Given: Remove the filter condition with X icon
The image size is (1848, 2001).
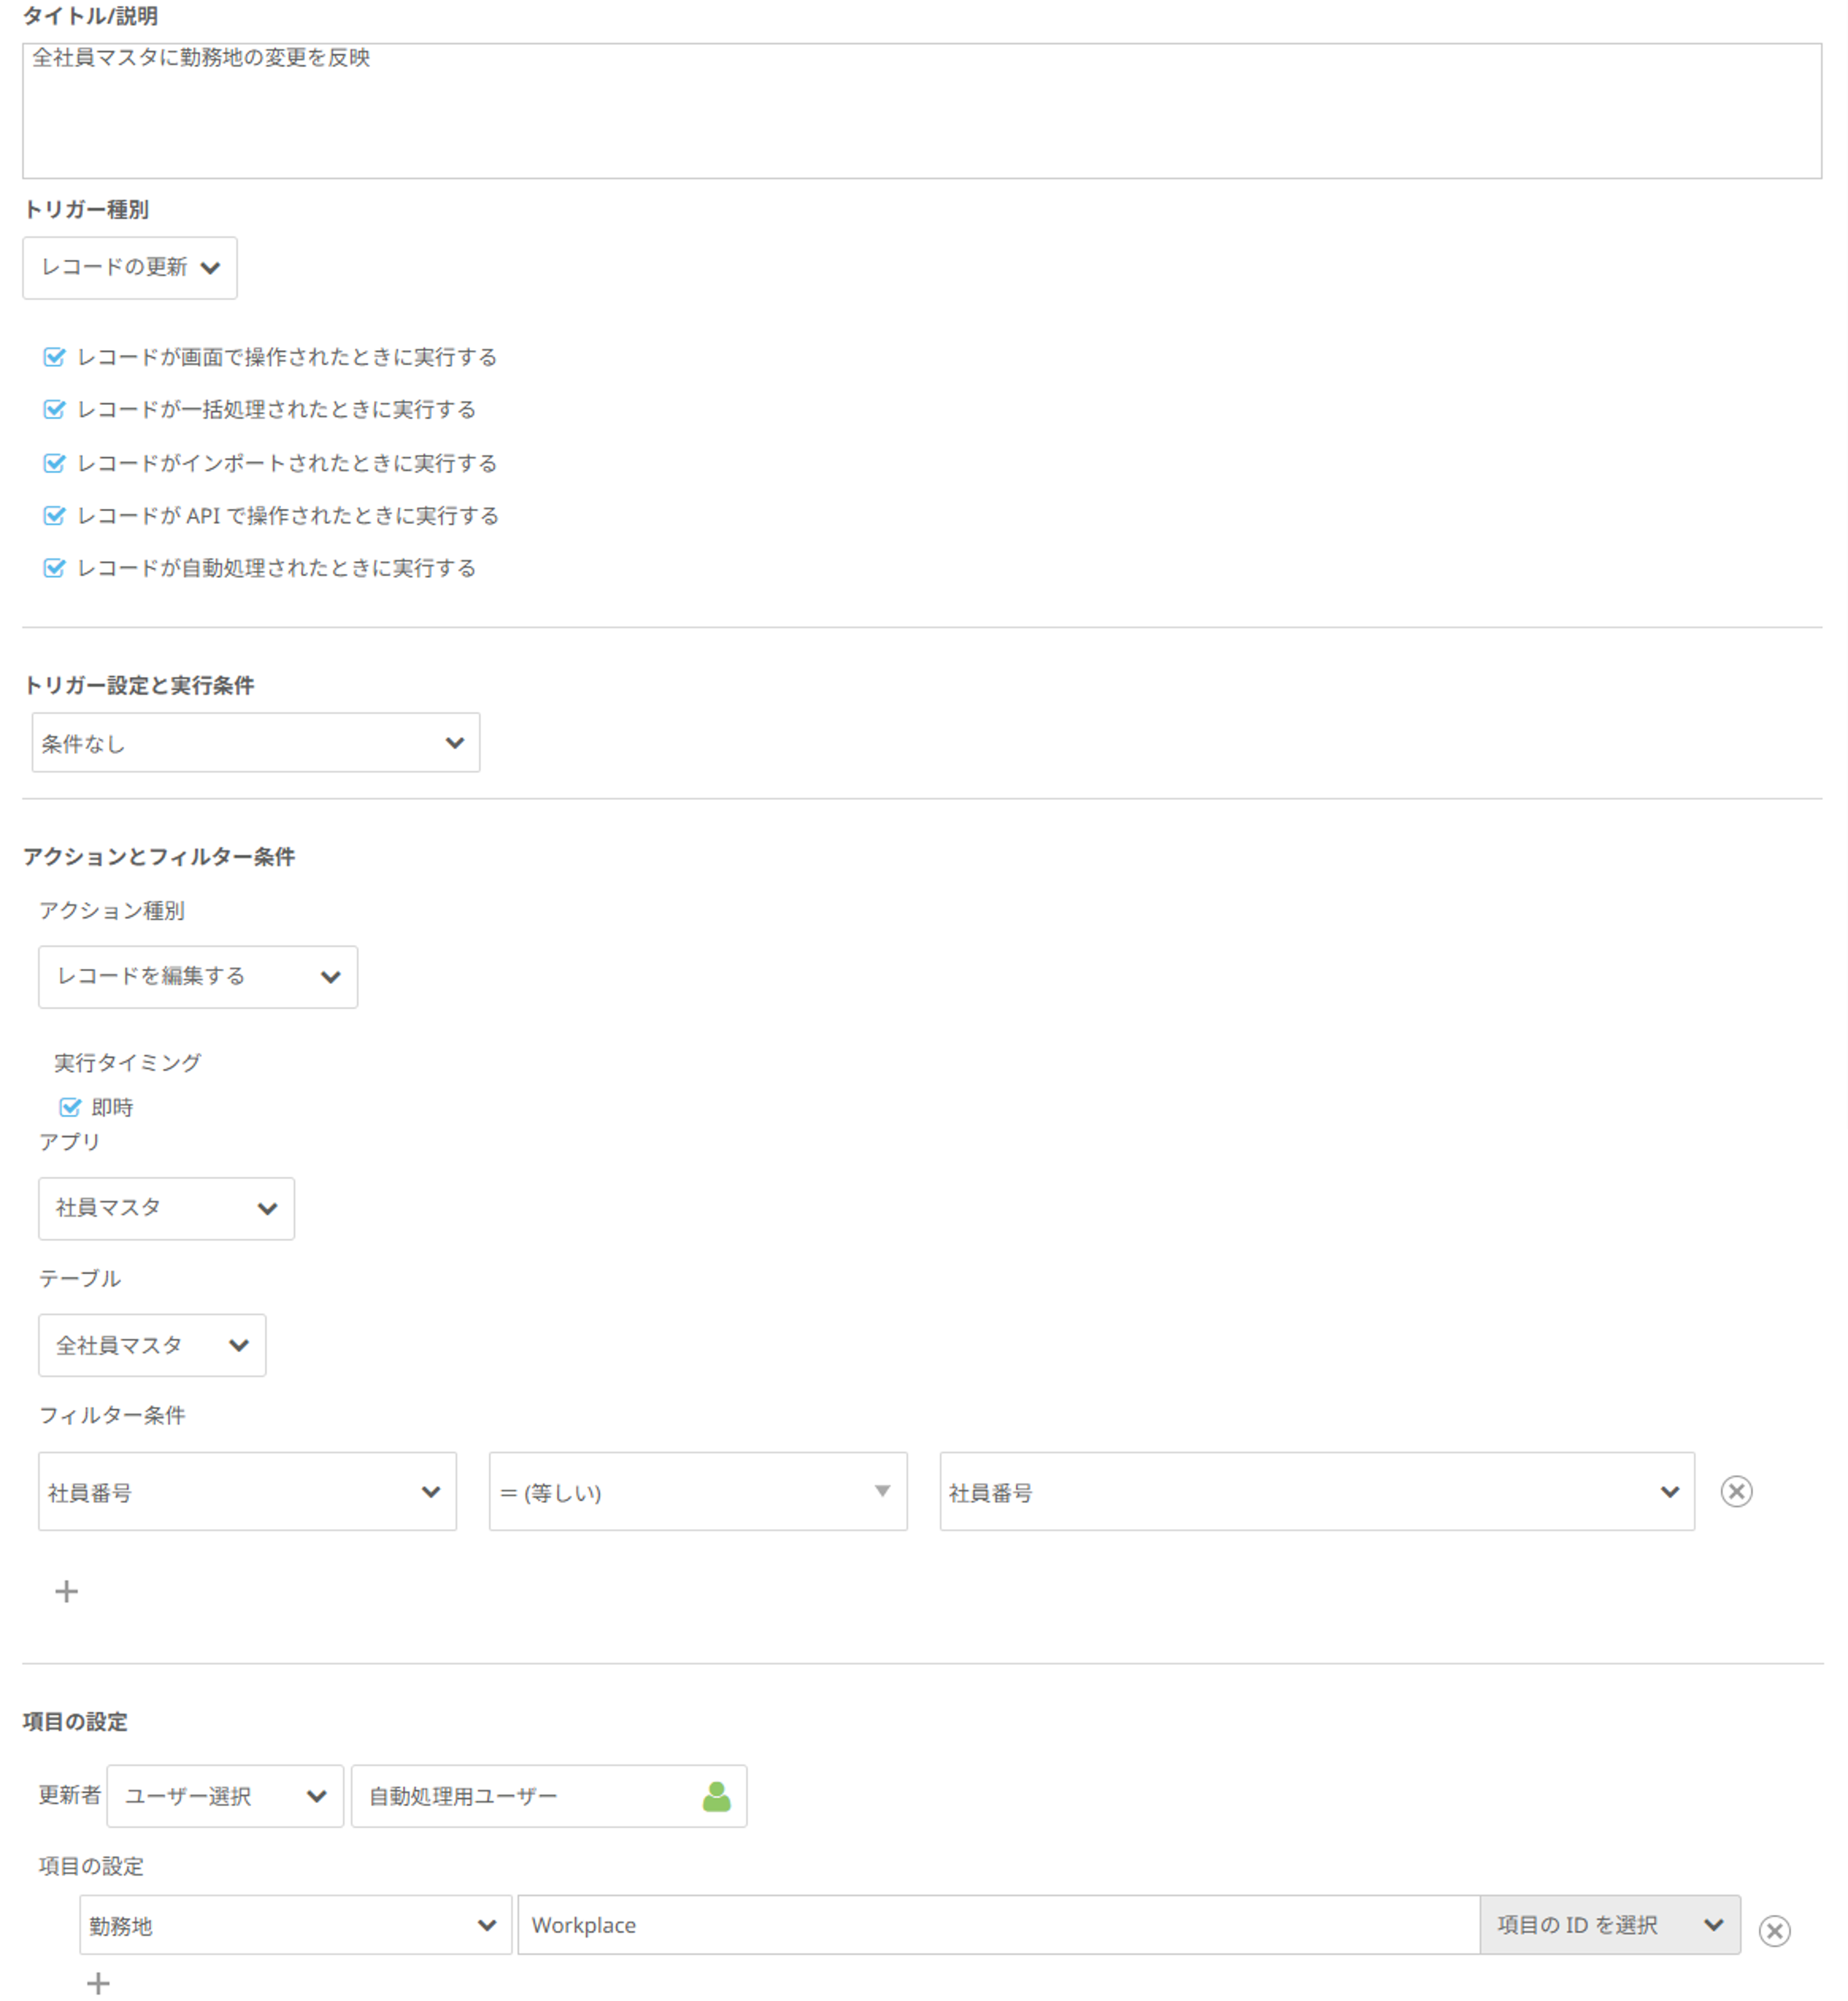Looking at the screenshot, I should click(x=1736, y=1491).
